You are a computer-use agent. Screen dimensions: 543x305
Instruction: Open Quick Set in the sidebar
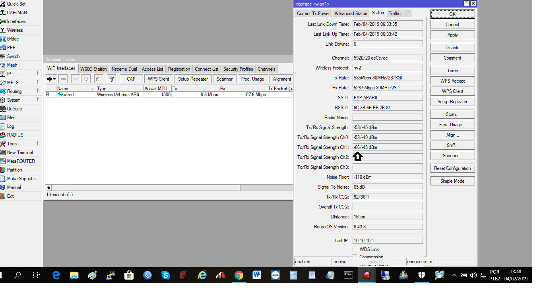pos(16,4)
